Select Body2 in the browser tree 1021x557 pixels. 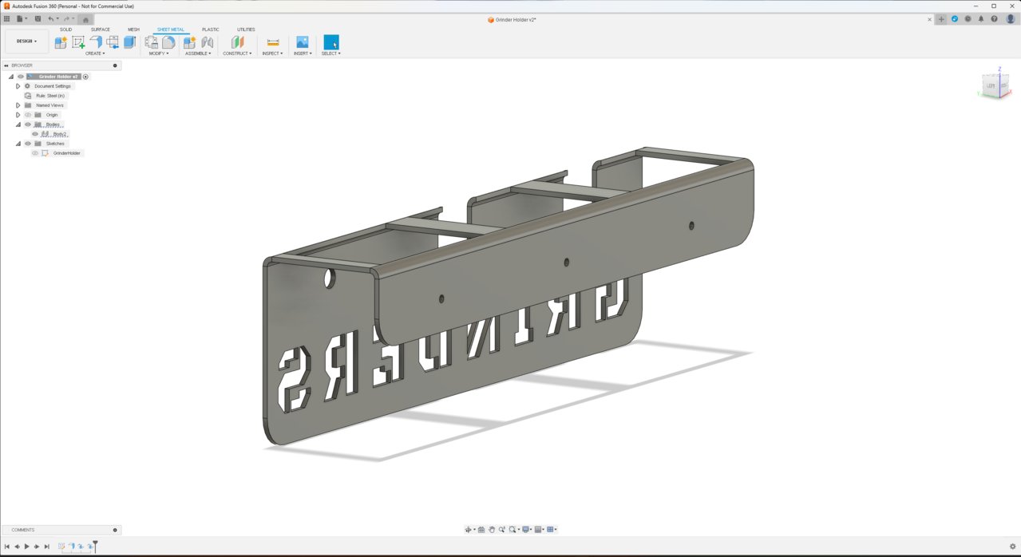(x=60, y=134)
